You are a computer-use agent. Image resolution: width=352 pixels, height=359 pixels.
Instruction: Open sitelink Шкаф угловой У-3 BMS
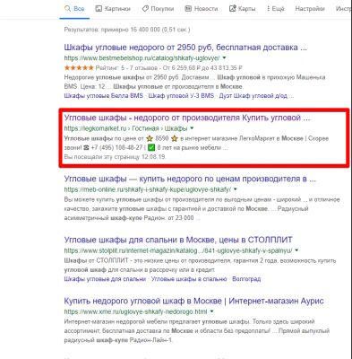tap(181, 96)
